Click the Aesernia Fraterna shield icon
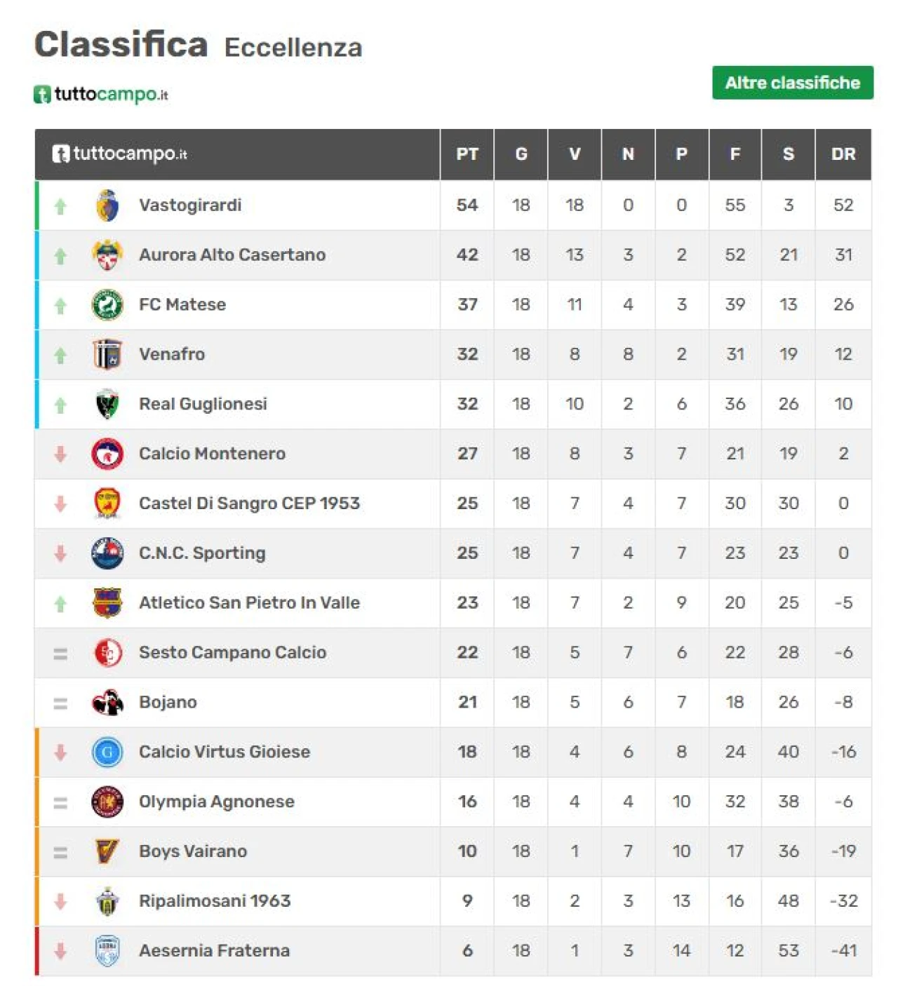Image resolution: width=898 pixels, height=986 pixels. (107, 951)
